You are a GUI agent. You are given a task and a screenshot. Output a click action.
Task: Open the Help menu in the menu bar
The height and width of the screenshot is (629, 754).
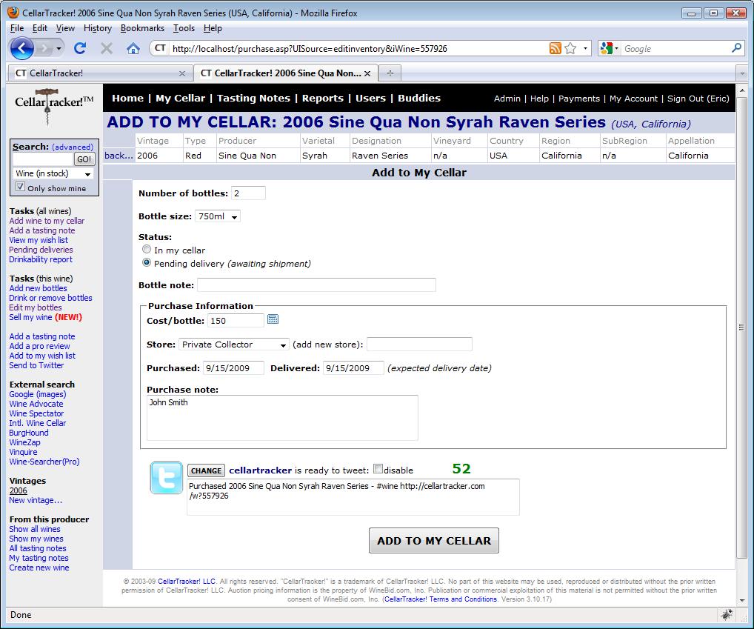click(213, 28)
